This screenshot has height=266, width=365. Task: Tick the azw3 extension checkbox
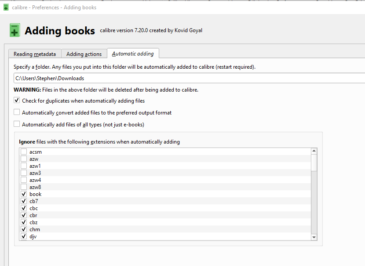[x=24, y=173]
